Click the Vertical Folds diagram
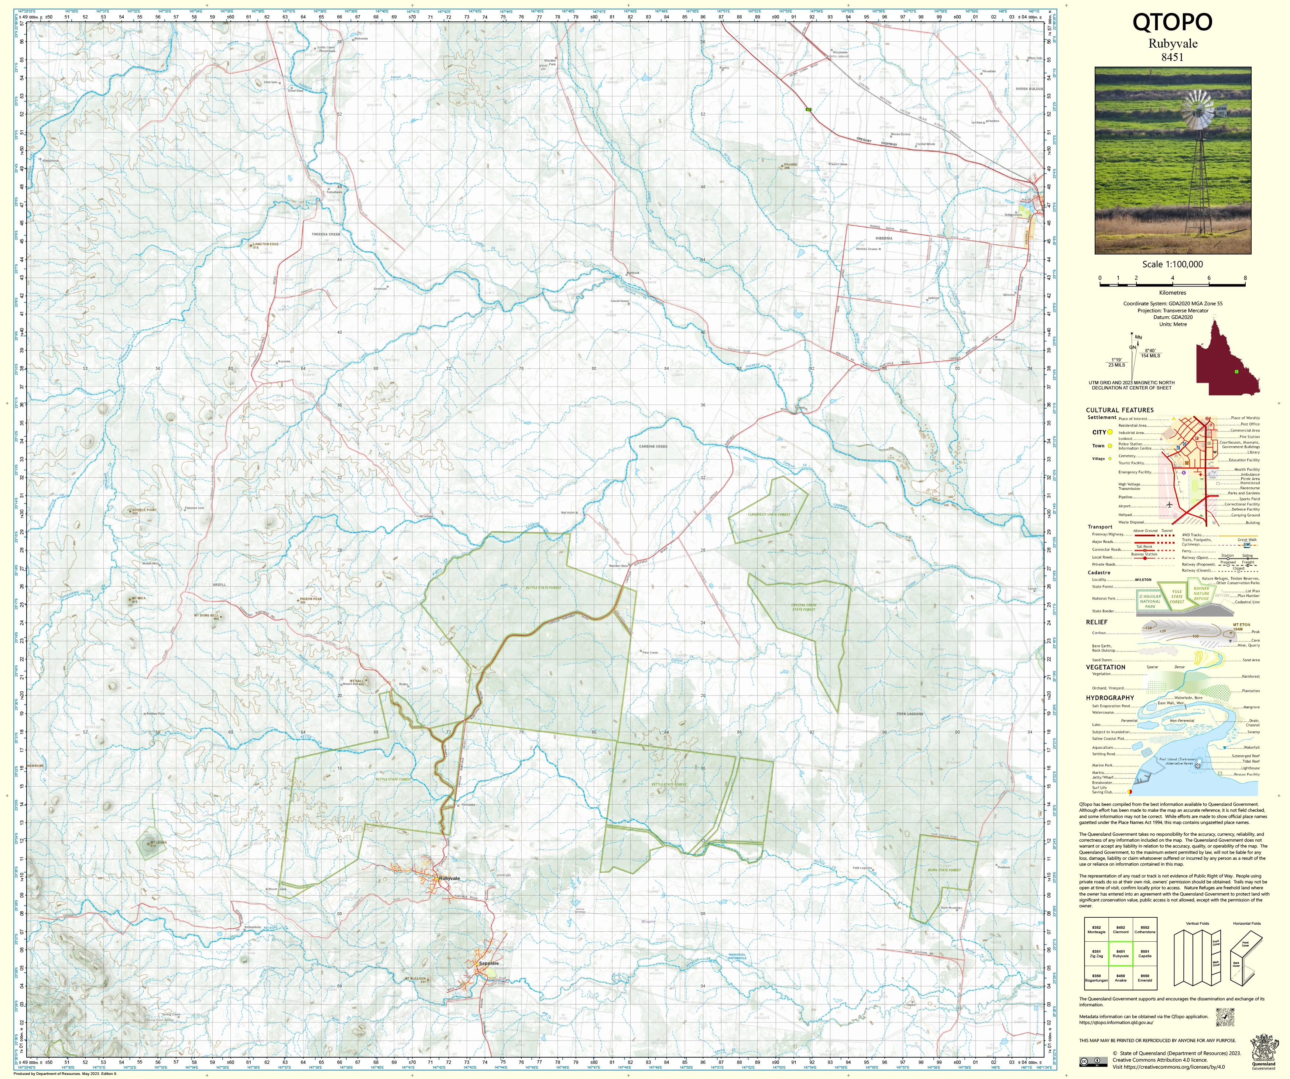This screenshot has height=1079, width=1290. 1197,958
